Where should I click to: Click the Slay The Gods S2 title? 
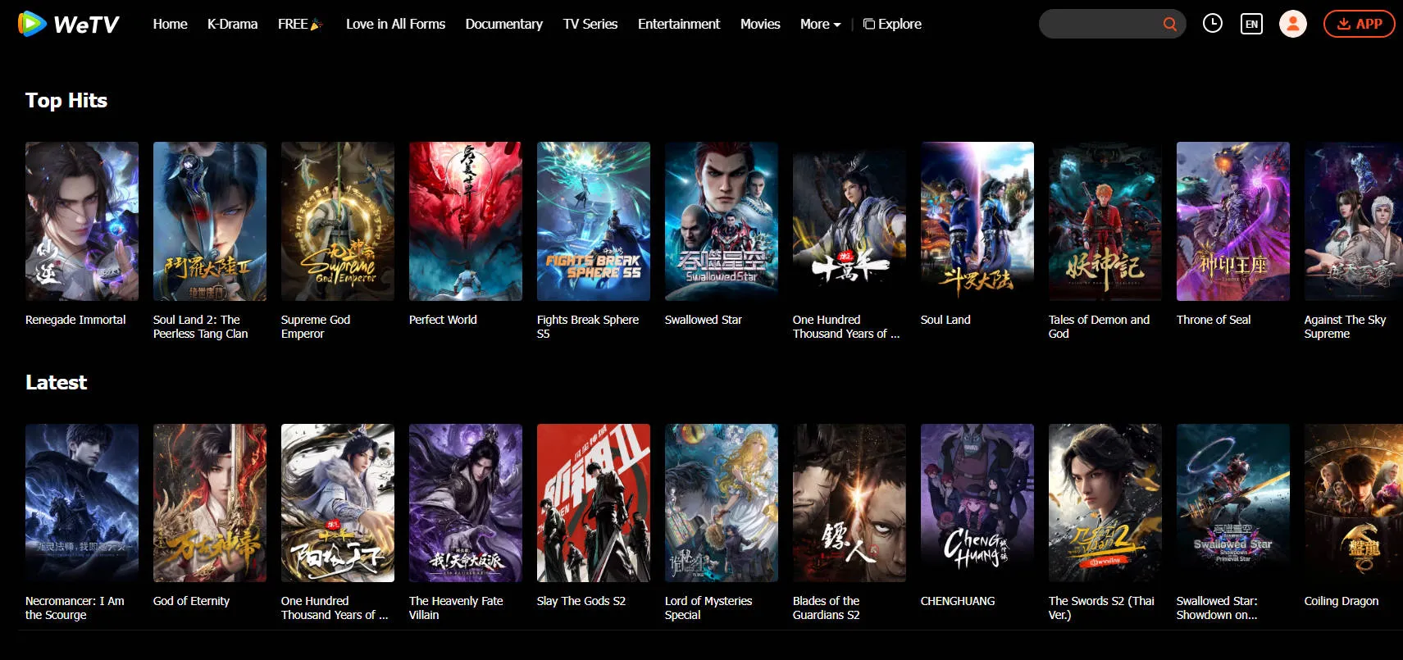(x=581, y=601)
